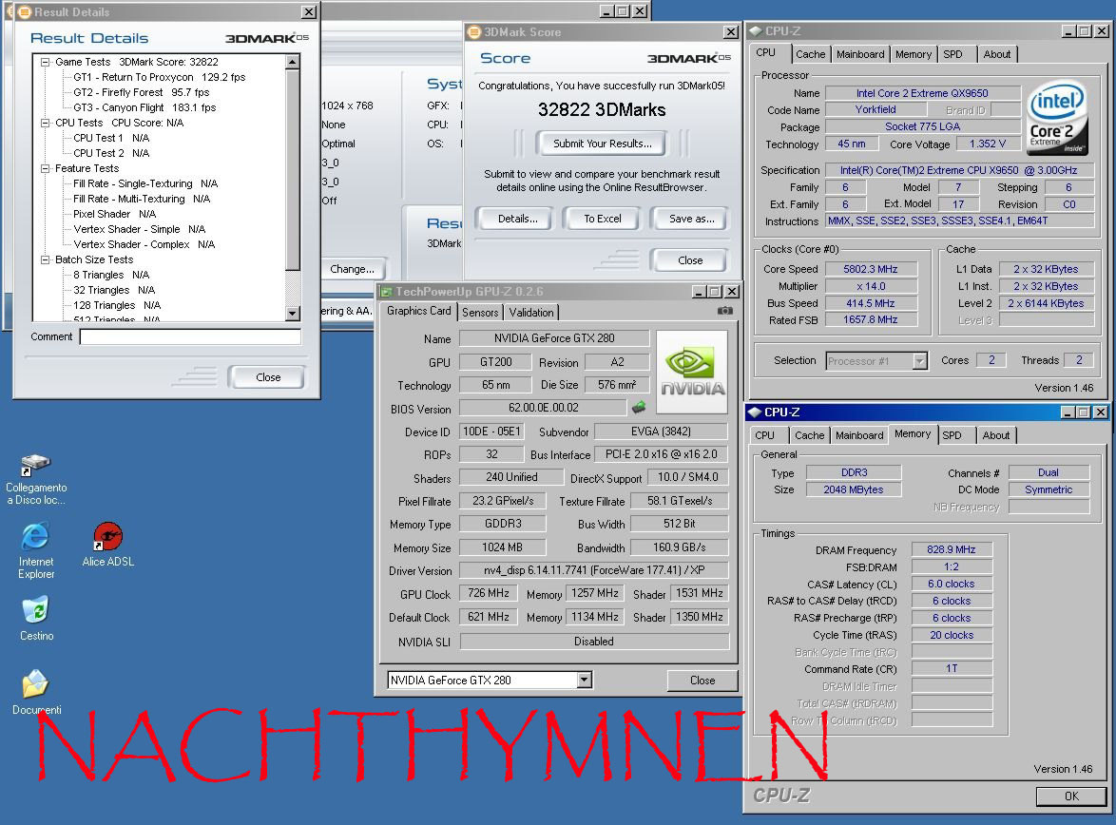Click the 32822 3DMarks score text

click(602, 109)
